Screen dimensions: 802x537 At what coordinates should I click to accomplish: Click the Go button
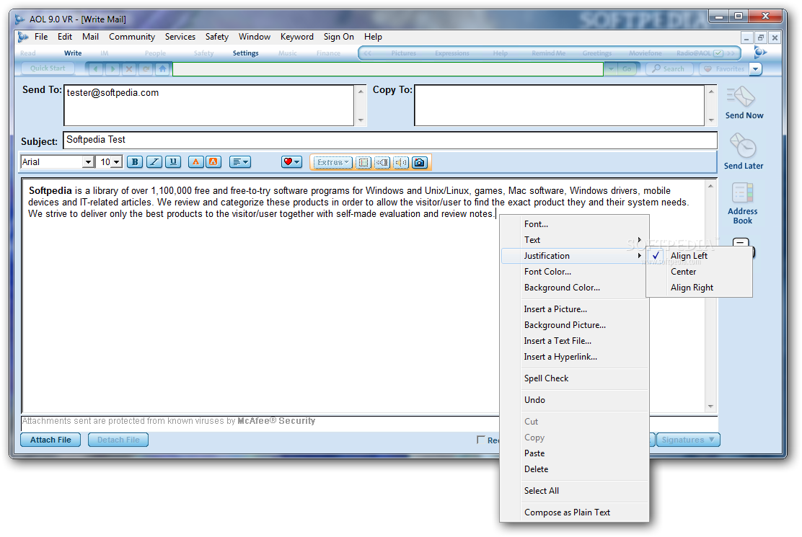[627, 68]
